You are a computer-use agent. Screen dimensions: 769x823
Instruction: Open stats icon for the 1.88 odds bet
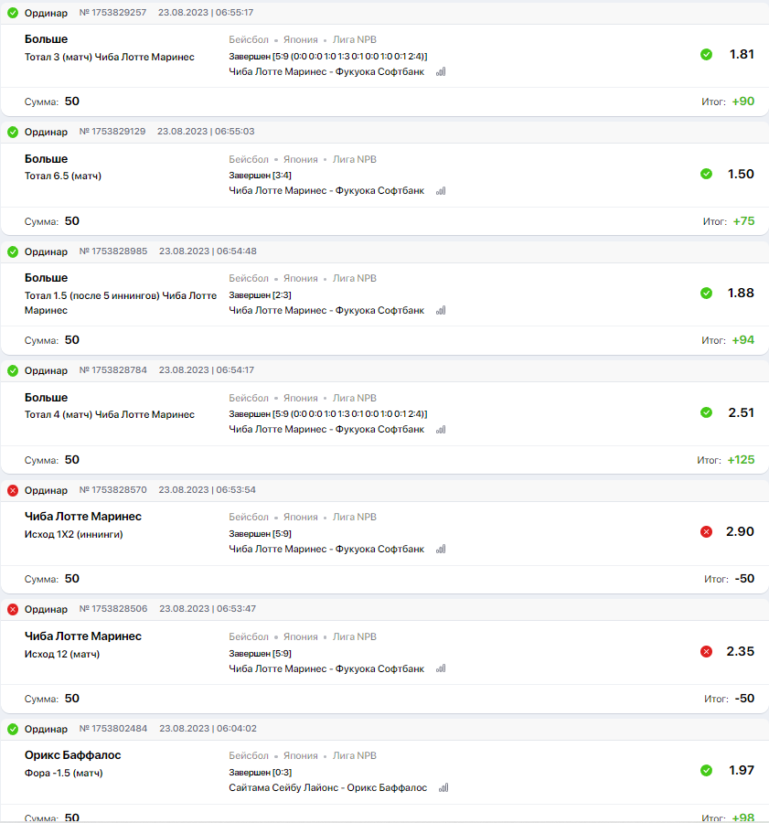441,311
